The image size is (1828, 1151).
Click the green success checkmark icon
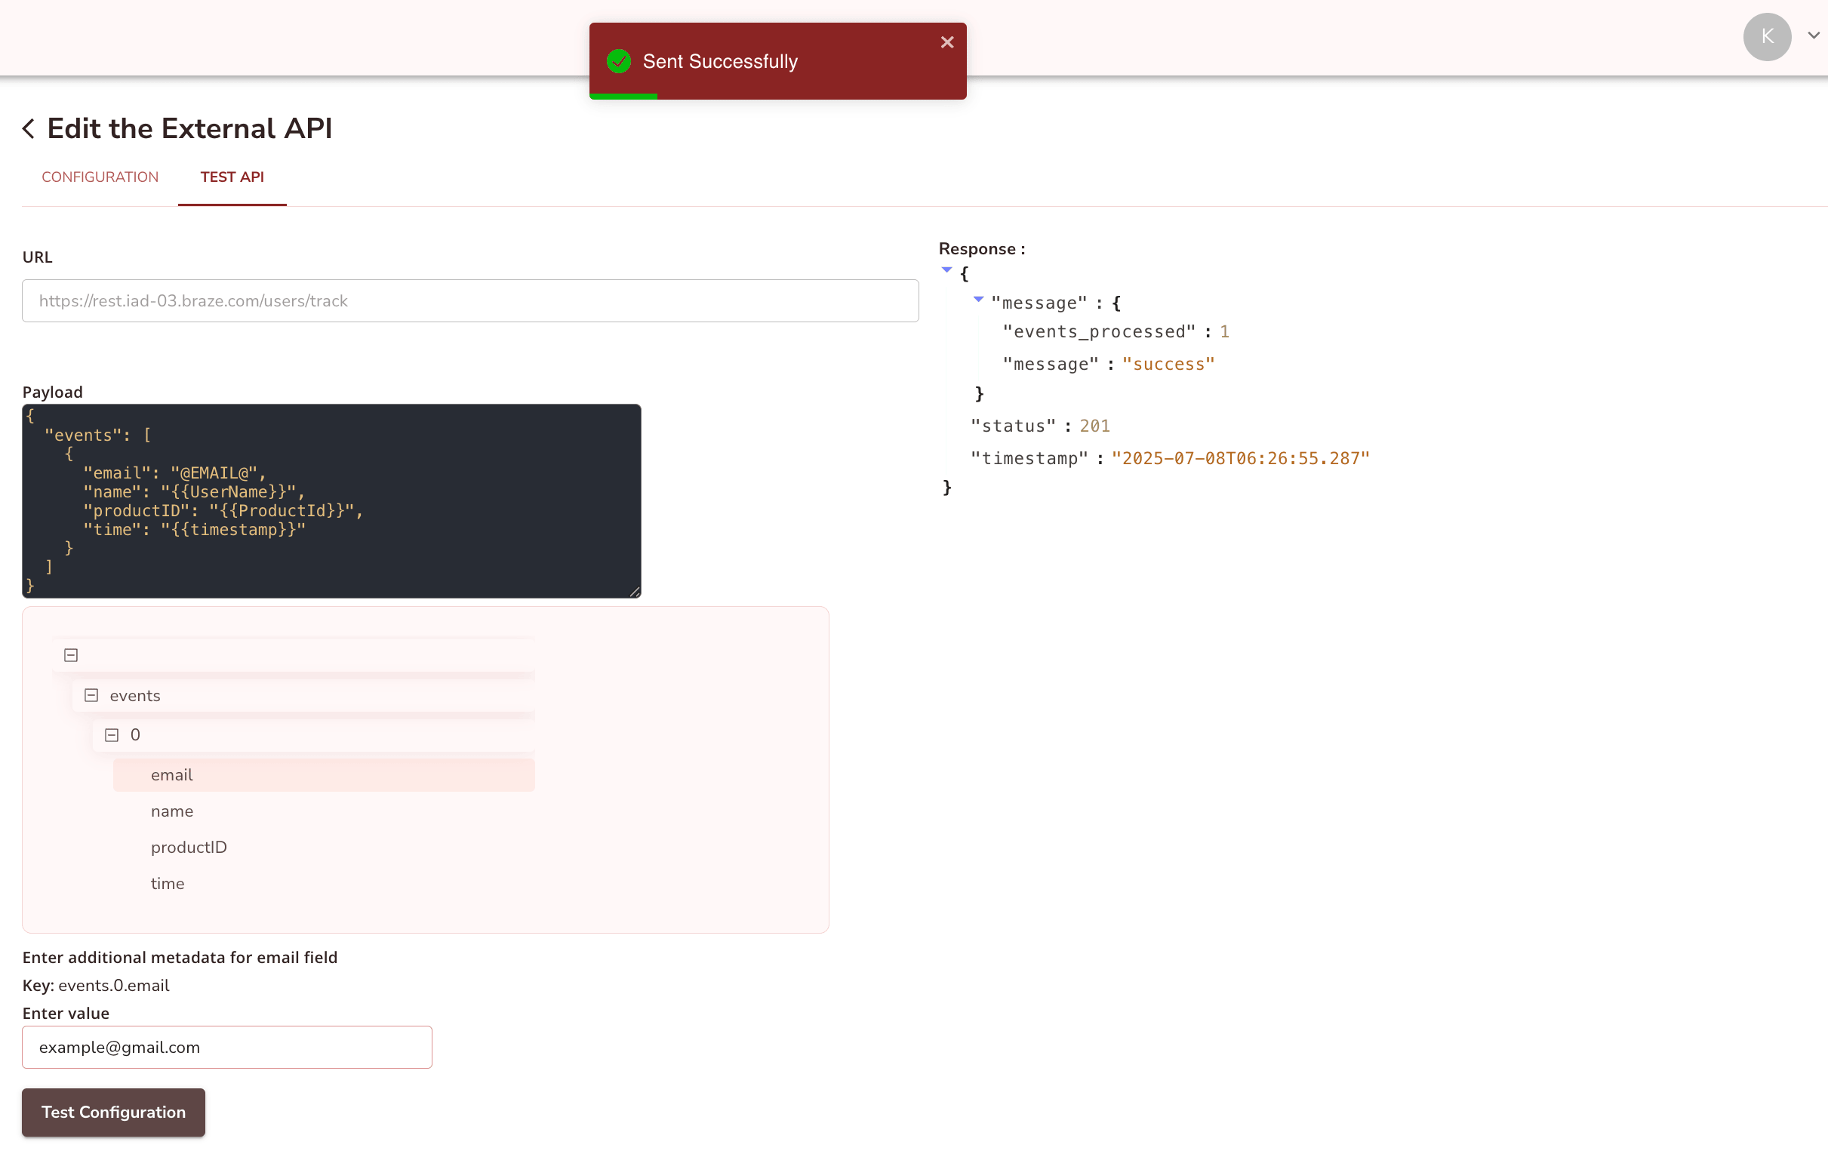point(619,61)
